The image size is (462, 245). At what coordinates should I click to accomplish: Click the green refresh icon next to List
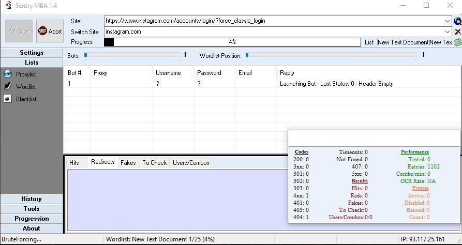point(457,42)
